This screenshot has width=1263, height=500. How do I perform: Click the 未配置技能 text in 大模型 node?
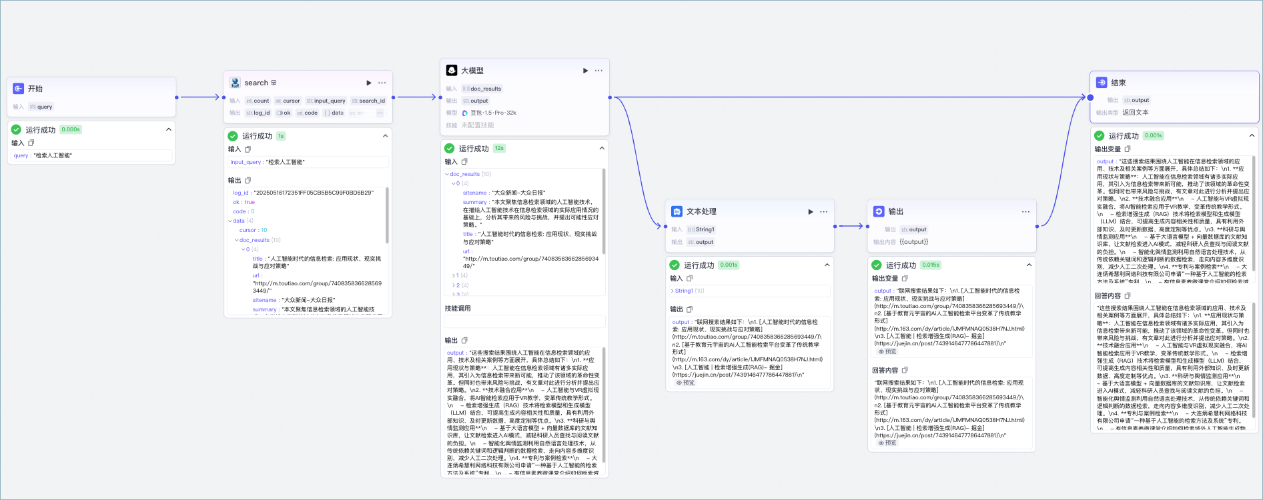pos(478,125)
